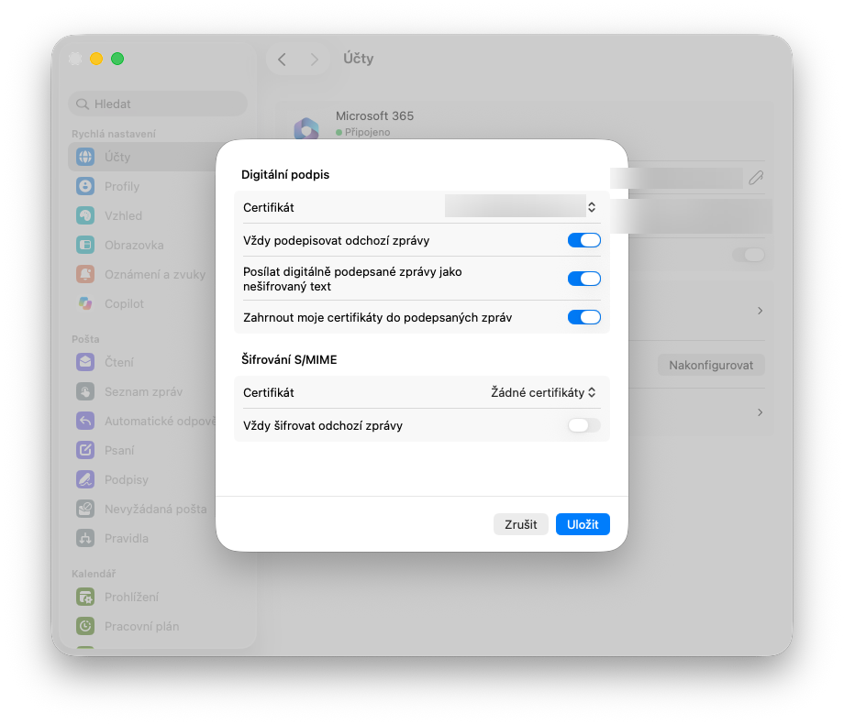Click Zrušit to cancel the dialog
Viewport: 844px width, 724px height.
[x=520, y=524]
